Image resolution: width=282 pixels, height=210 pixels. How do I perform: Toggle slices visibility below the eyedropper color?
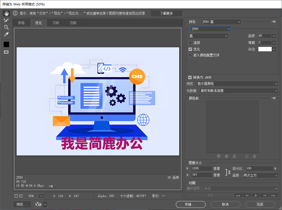coord(6,52)
